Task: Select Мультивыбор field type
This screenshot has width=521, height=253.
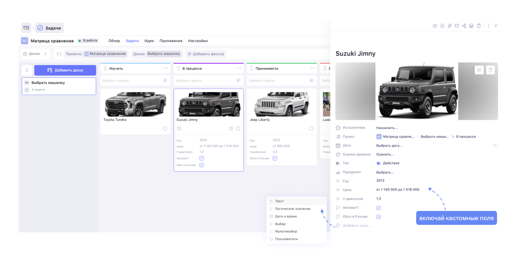Action: pos(296,231)
